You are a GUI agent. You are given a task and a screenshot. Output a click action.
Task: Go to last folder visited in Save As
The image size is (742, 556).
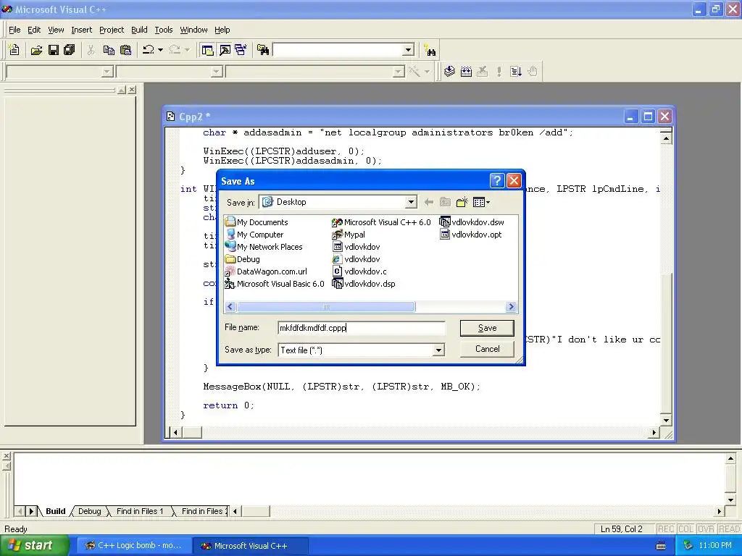[429, 203]
